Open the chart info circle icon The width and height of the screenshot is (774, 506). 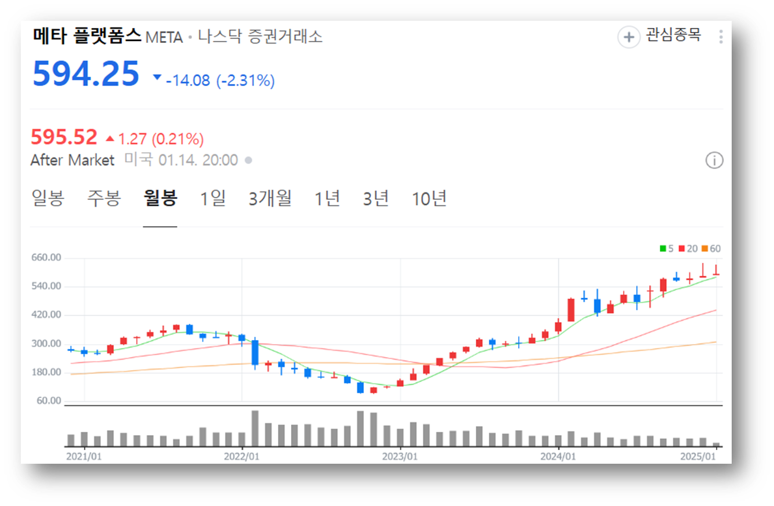click(x=713, y=160)
